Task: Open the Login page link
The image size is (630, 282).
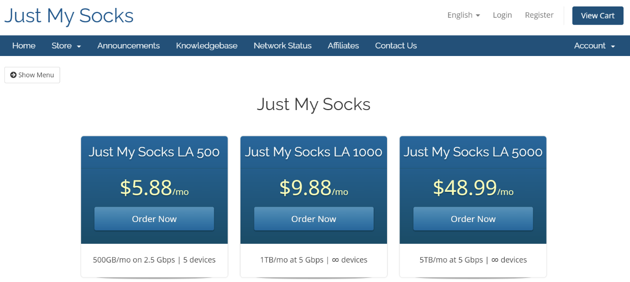Action: coord(502,15)
